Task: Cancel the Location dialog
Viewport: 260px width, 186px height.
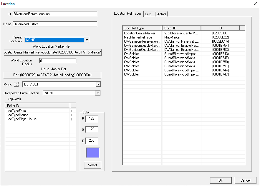Action: coord(245,180)
